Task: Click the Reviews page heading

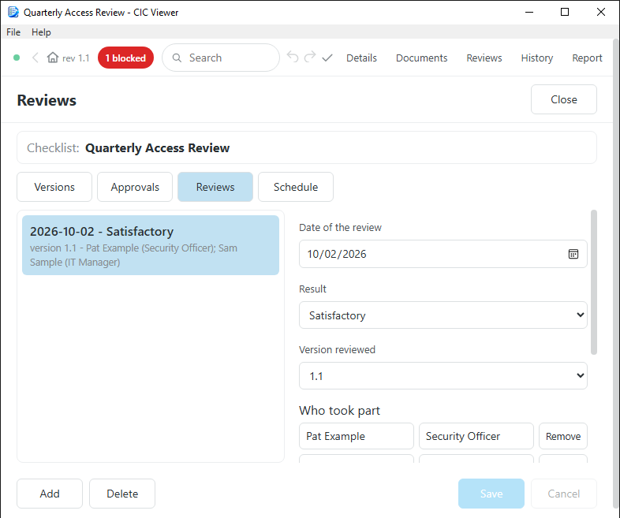Action: [x=47, y=100]
